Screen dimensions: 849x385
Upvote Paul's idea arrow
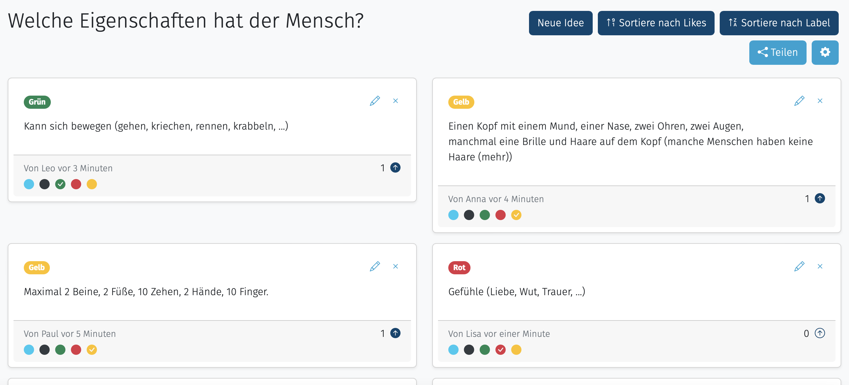coord(395,333)
